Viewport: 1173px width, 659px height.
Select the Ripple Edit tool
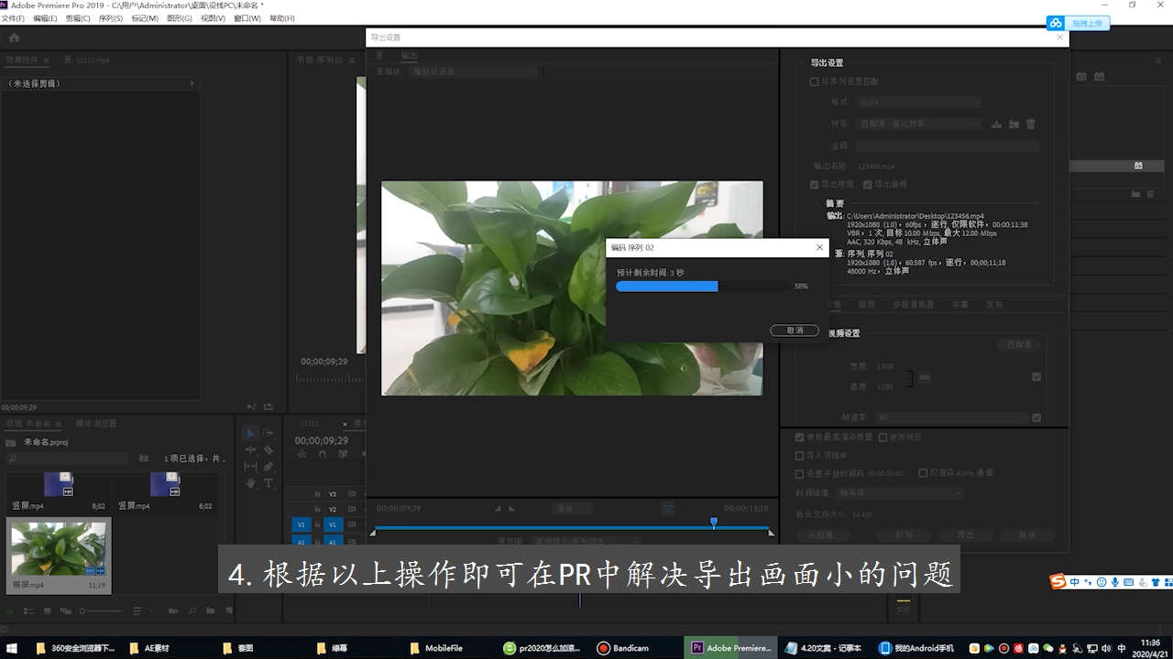(251, 449)
